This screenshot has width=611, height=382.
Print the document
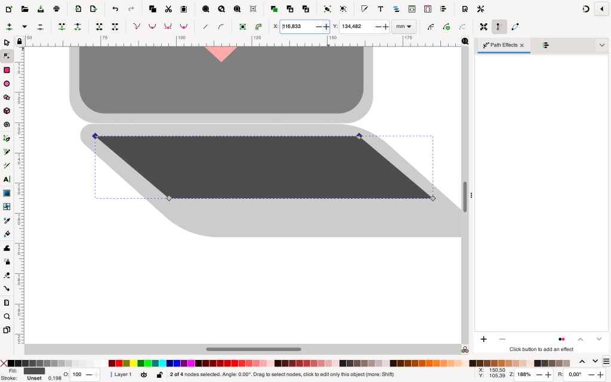[56, 9]
